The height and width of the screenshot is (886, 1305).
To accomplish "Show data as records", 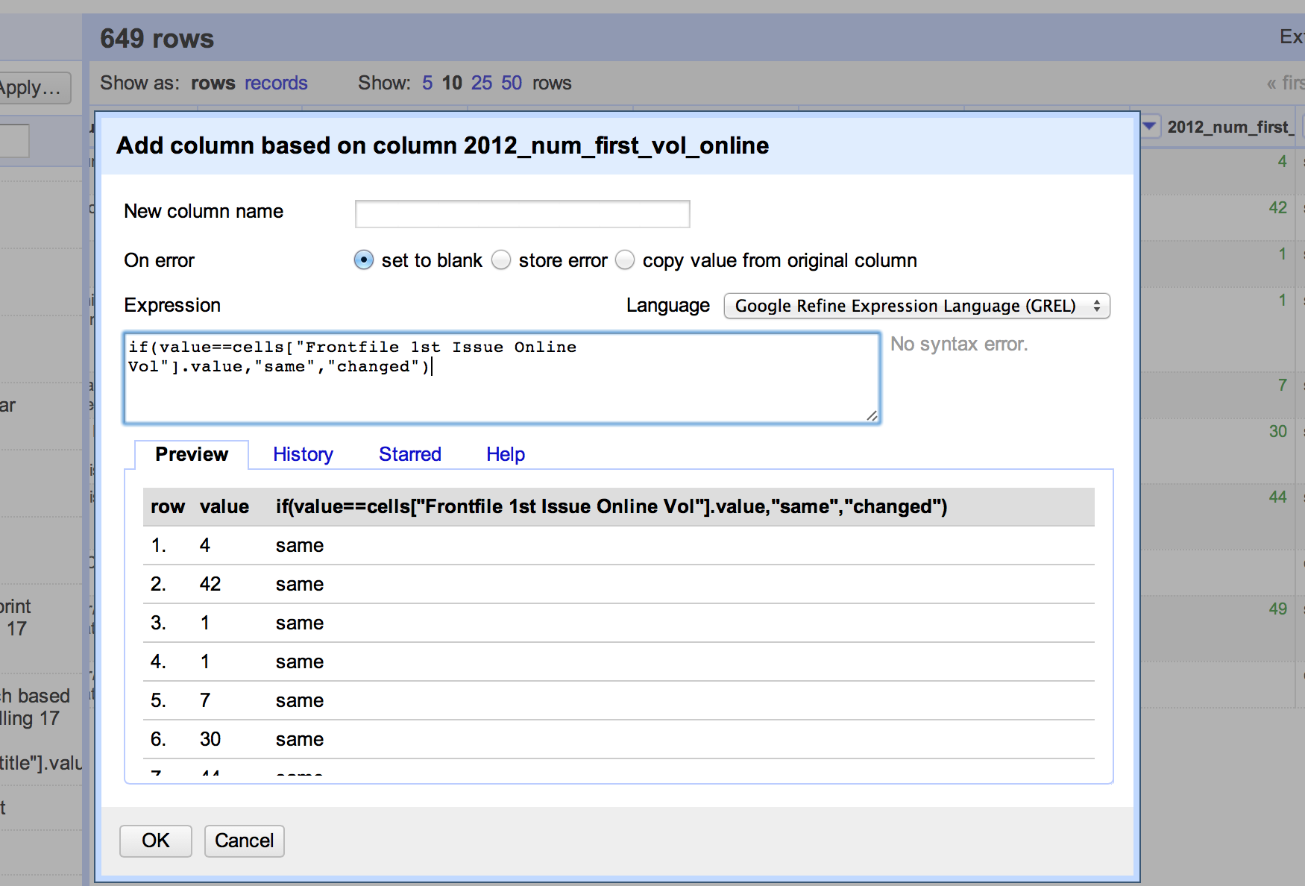I will click(x=276, y=83).
